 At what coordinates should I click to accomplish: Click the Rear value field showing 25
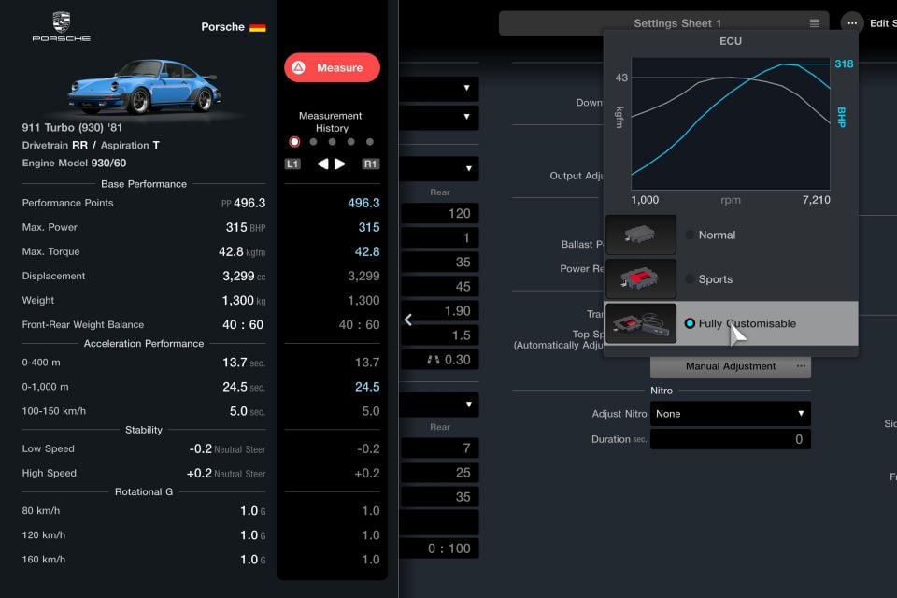click(x=439, y=473)
